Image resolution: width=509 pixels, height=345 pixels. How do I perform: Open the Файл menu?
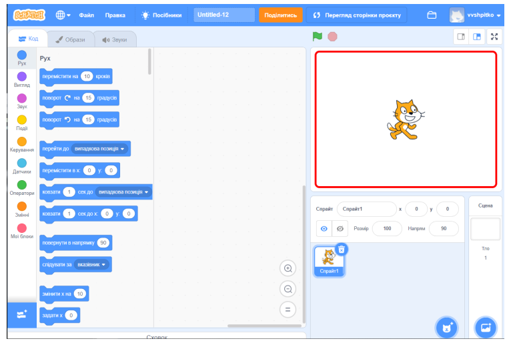coord(87,15)
